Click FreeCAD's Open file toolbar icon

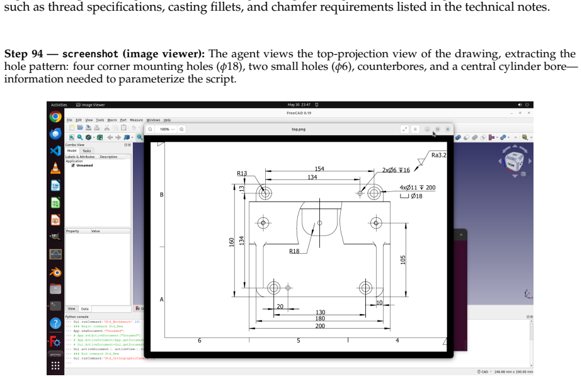click(80, 128)
